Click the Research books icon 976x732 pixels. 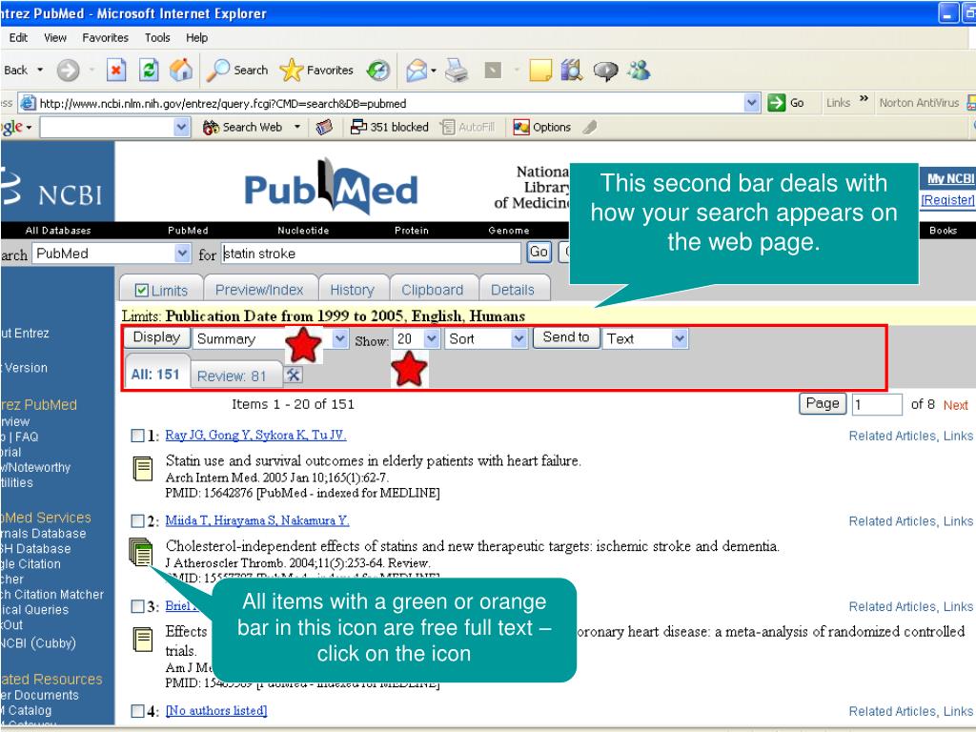click(x=572, y=70)
